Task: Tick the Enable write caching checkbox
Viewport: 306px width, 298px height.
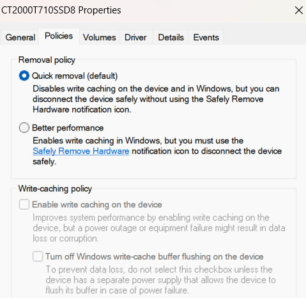Action: 24,205
